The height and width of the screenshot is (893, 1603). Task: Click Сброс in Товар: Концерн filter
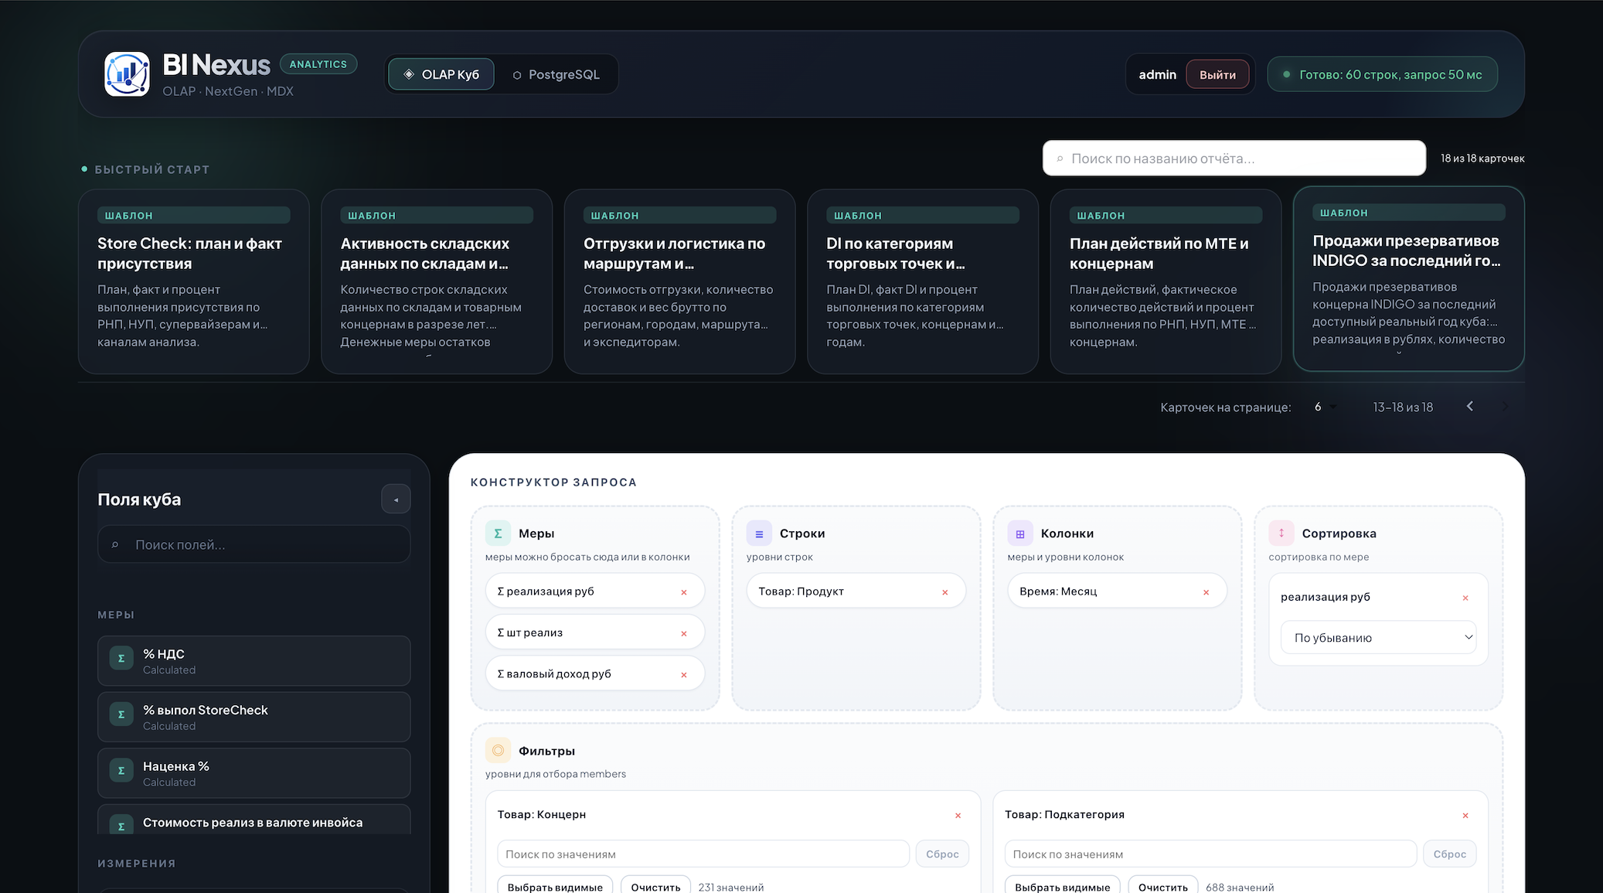(x=942, y=854)
